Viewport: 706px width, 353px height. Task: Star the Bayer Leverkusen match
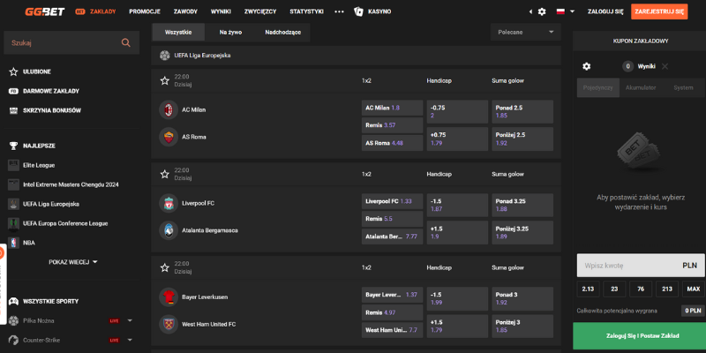coord(164,267)
